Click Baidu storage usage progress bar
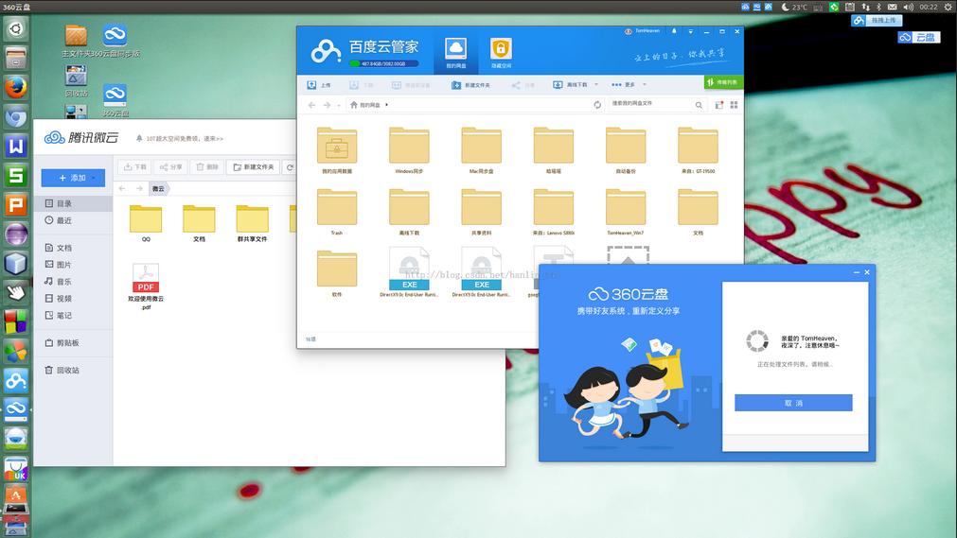Viewport: 957px width, 538px height. (x=384, y=63)
